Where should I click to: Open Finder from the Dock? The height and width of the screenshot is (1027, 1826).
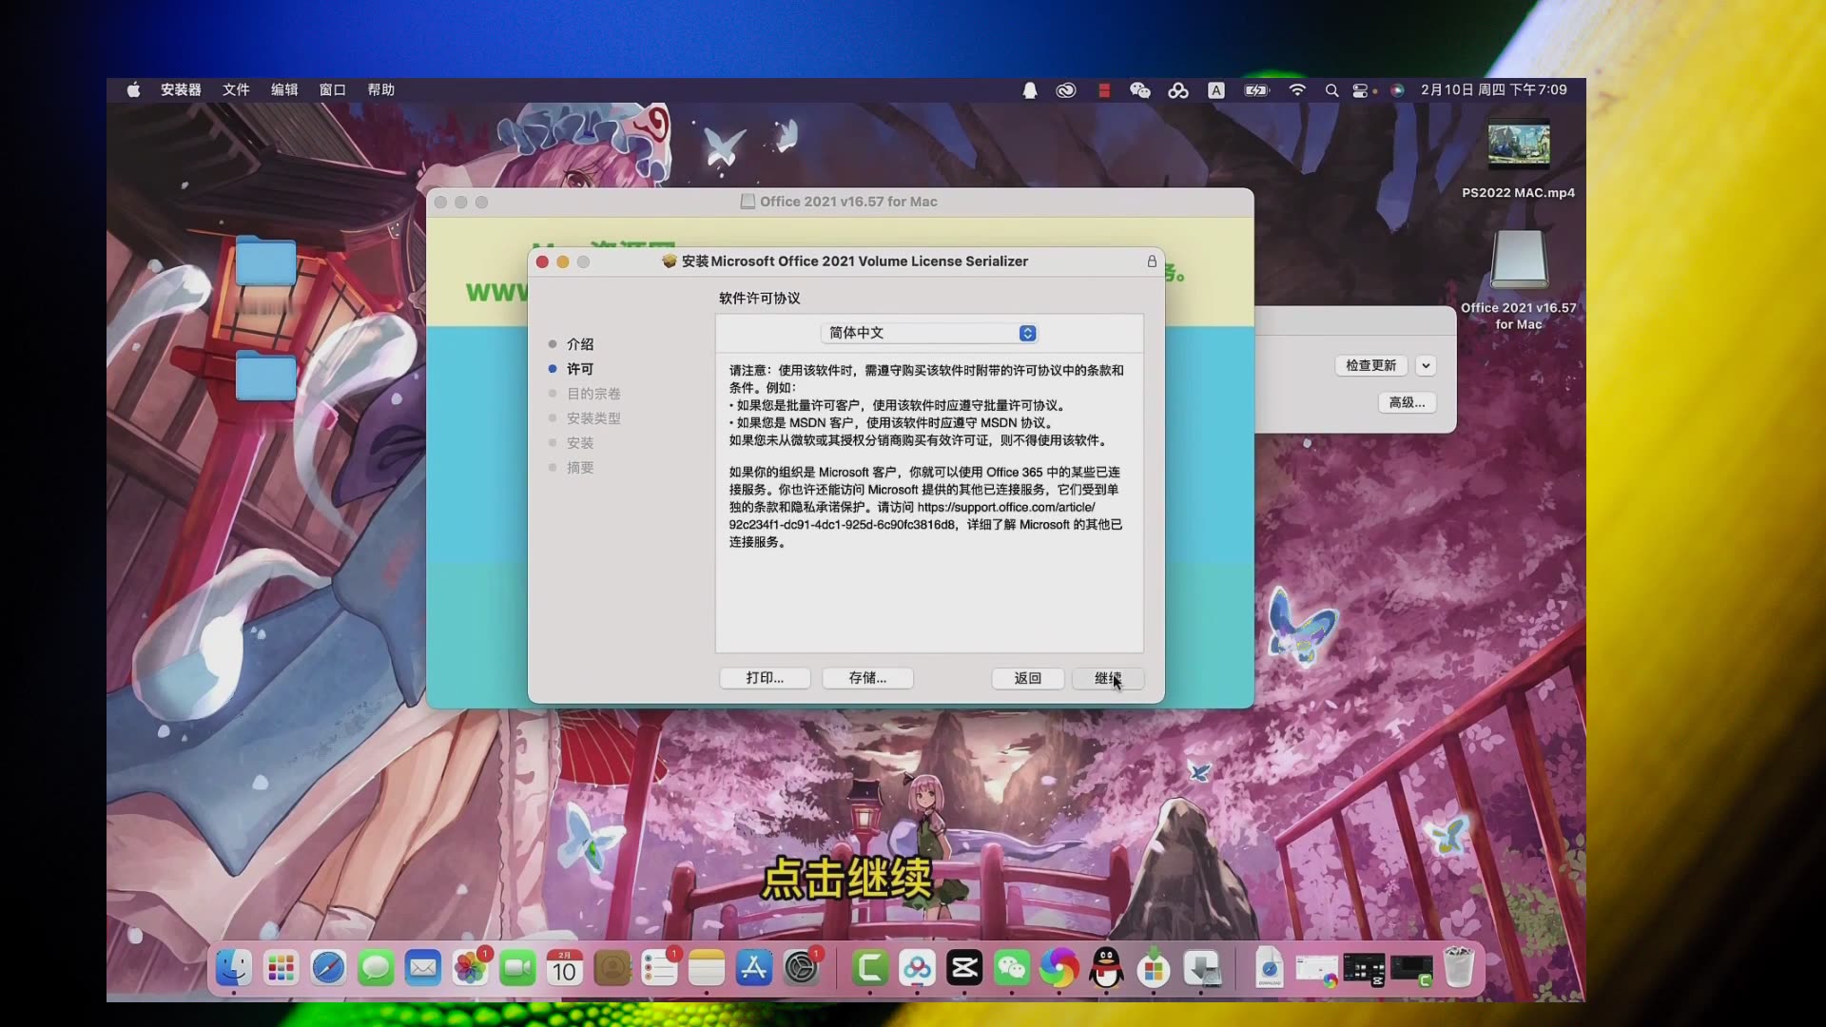tap(234, 969)
